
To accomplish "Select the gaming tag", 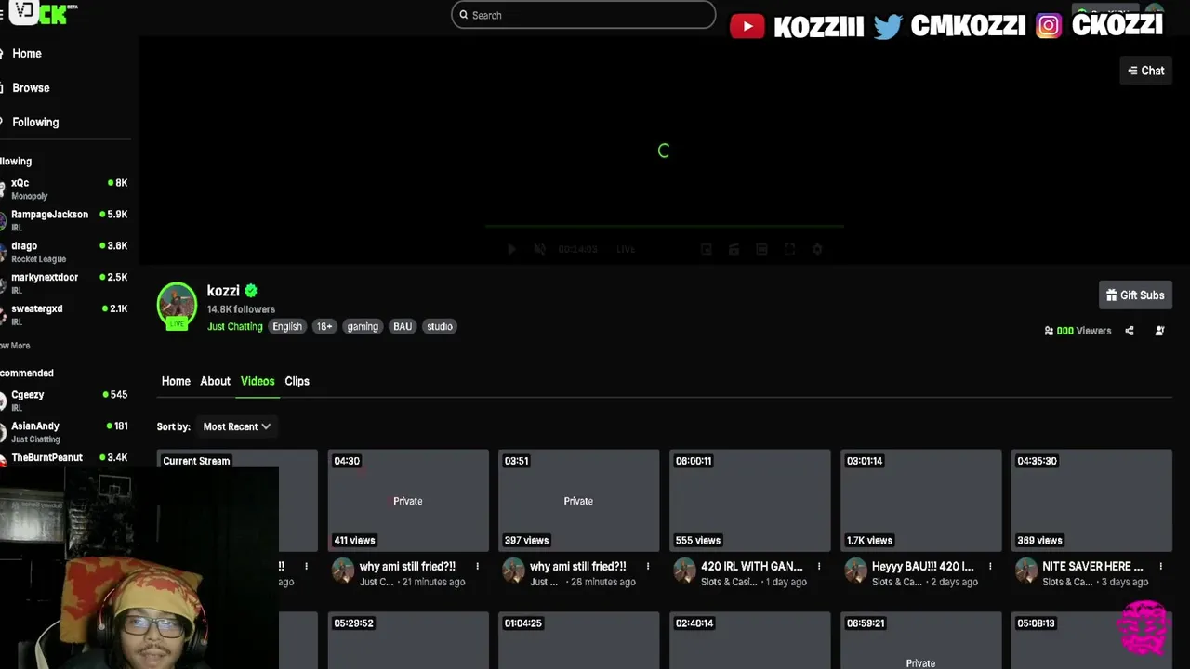I will (x=363, y=326).
